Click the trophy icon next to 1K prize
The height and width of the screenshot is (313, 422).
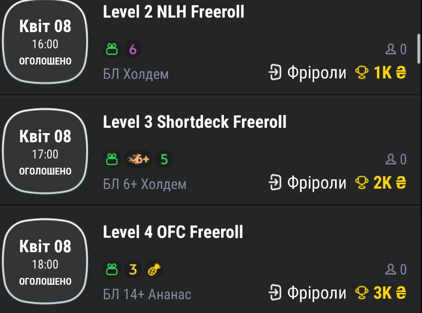(361, 73)
